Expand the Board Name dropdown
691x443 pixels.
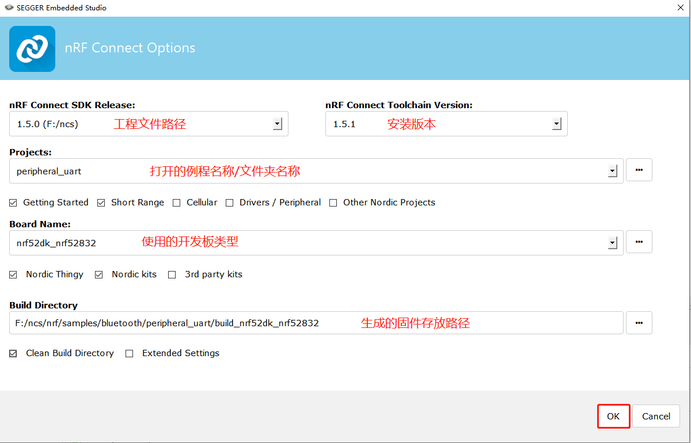pyautogui.click(x=612, y=242)
